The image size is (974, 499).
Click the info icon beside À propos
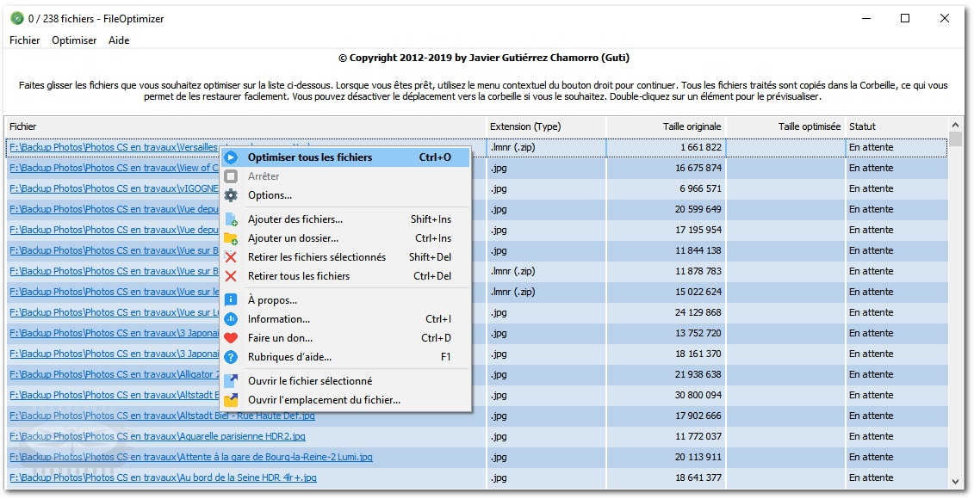coord(231,300)
